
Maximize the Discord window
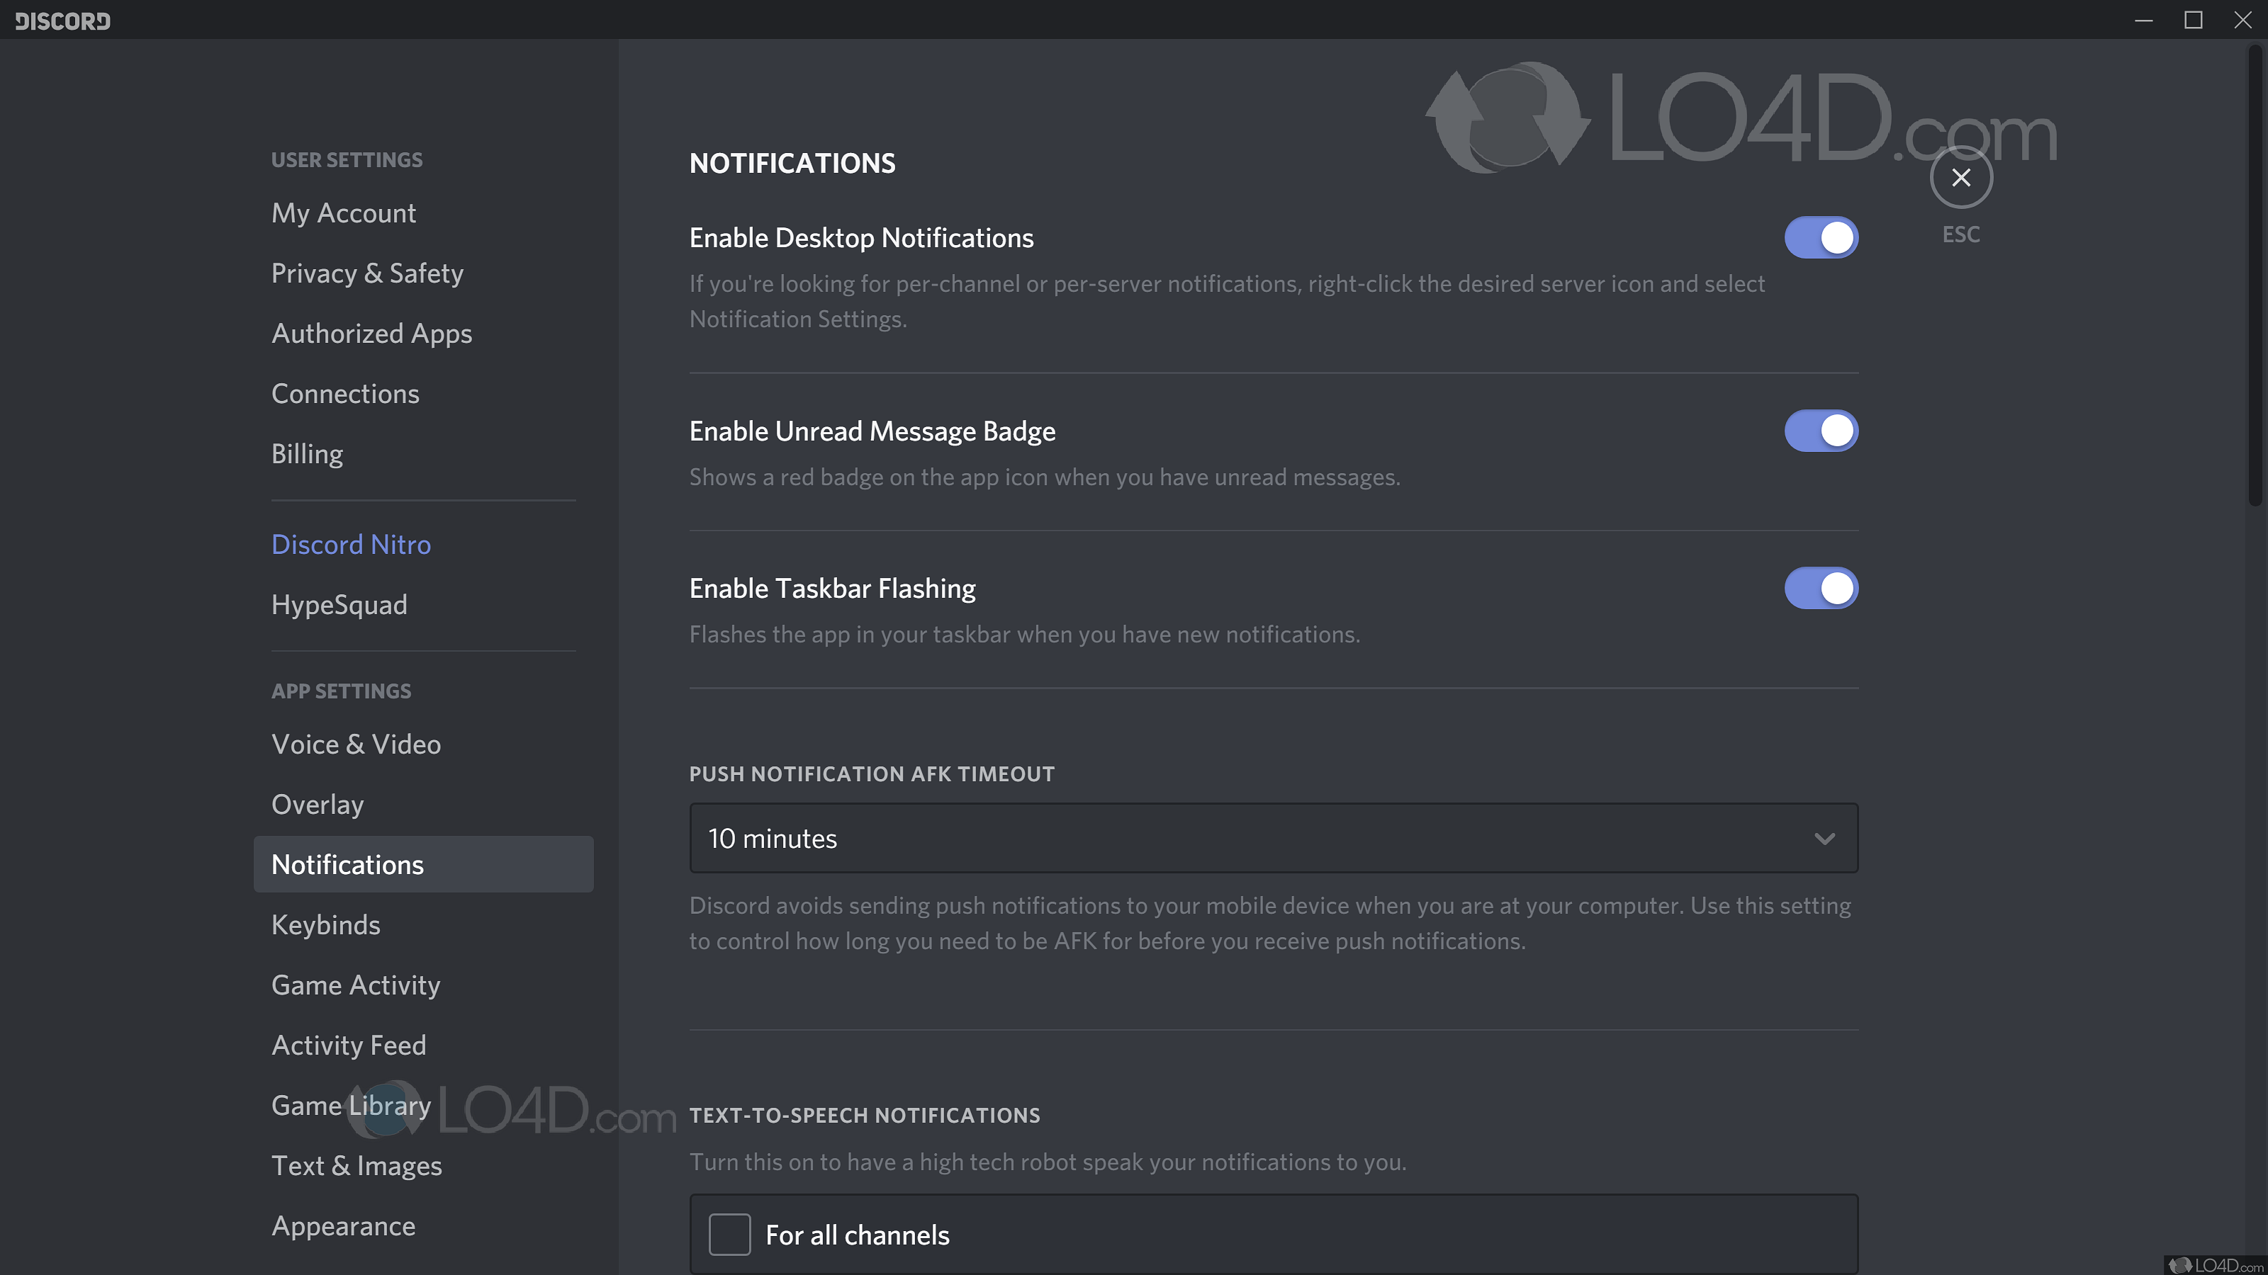point(2193,19)
